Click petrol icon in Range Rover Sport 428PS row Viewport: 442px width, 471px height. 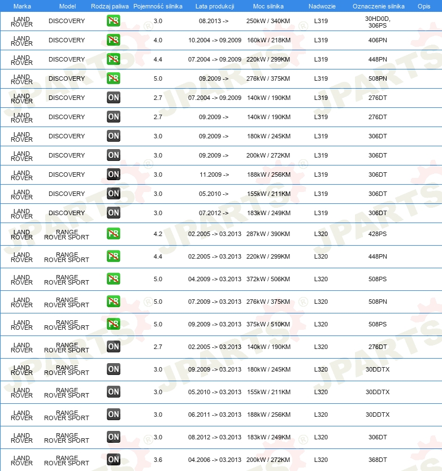tap(114, 234)
